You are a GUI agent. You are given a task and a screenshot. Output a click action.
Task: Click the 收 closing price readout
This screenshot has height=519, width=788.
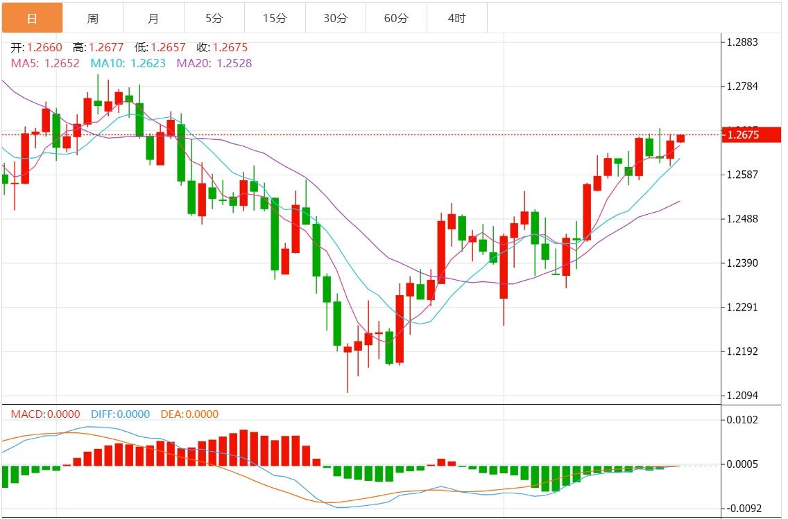(x=221, y=48)
